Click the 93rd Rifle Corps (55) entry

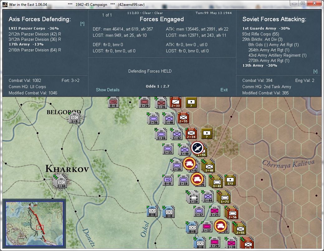(x=260, y=34)
